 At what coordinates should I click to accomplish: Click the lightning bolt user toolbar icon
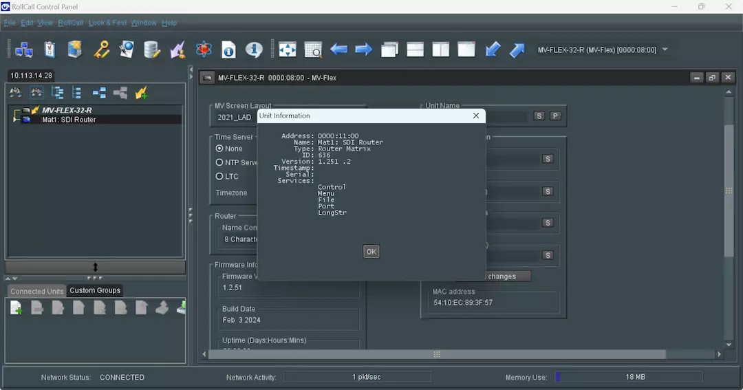177,50
